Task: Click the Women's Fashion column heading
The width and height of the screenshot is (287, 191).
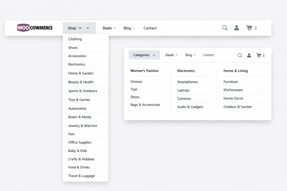Action: [x=144, y=71]
